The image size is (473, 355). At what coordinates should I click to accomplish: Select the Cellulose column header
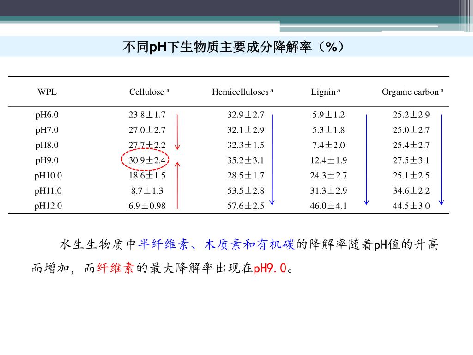[149, 92]
